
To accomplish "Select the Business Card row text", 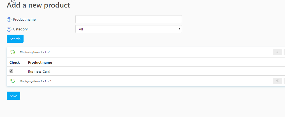I will (39, 71).
